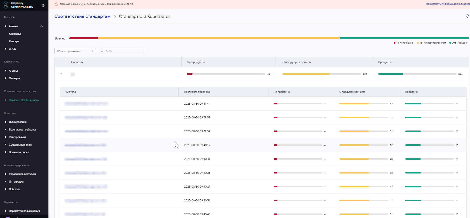Select Сканеры under Компоненты
This screenshot has height=218, width=470.
[x=14, y=78]
